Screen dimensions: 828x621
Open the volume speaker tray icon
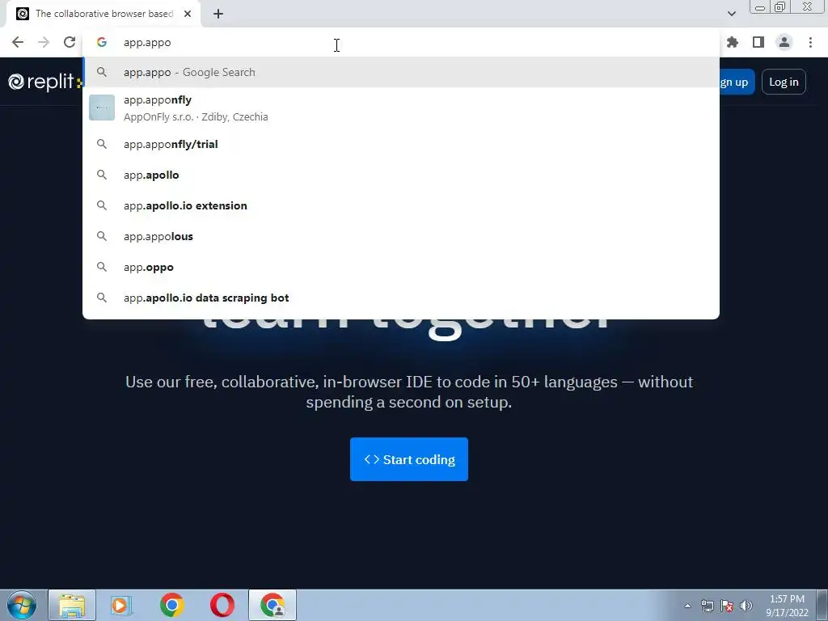pos(746,606)
